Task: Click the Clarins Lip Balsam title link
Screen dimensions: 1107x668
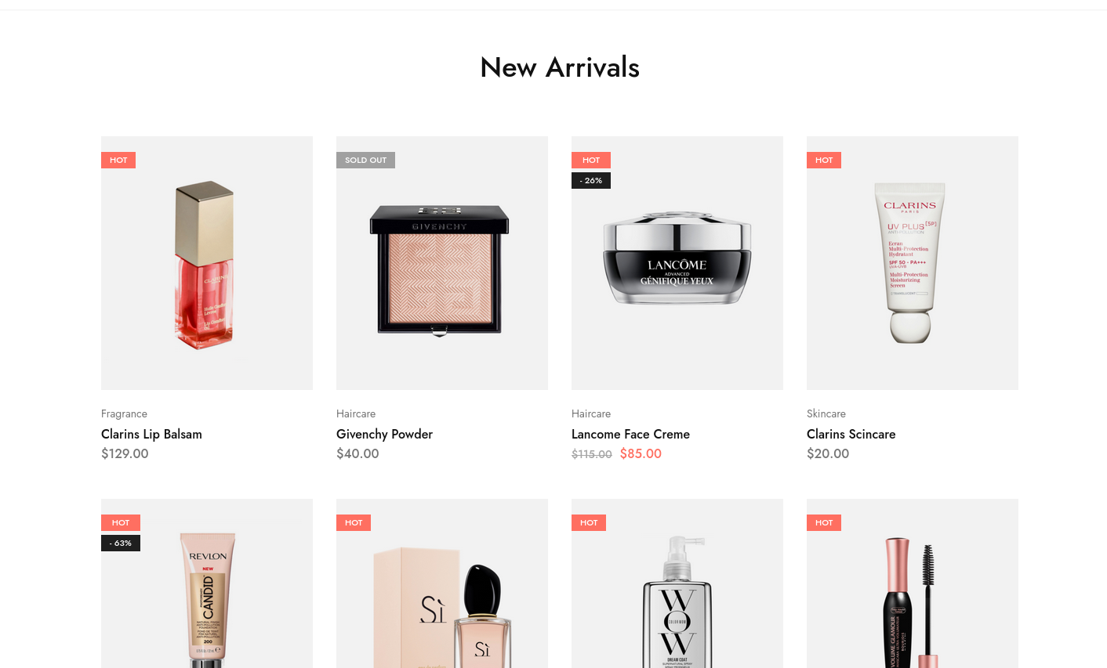Action: [151, 434]
